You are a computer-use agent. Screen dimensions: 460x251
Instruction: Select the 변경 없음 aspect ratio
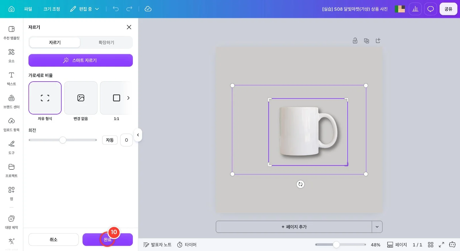coord(81,98)
